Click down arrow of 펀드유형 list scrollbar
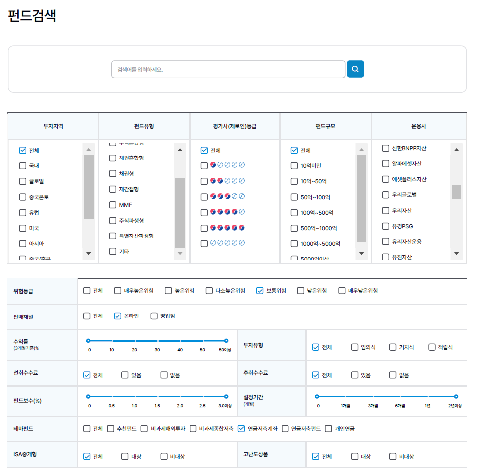This screenshot has height=473, width=477. 180,253
